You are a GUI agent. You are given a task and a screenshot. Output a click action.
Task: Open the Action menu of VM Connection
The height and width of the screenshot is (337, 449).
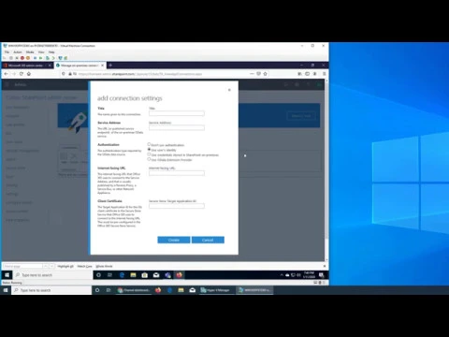[18, 52]
